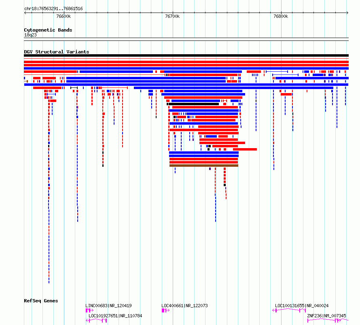Click the brown variant bar

204,166
